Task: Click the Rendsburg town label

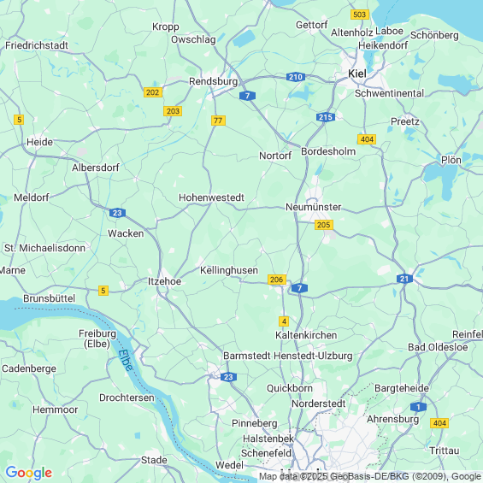Action: pos(213,81)
